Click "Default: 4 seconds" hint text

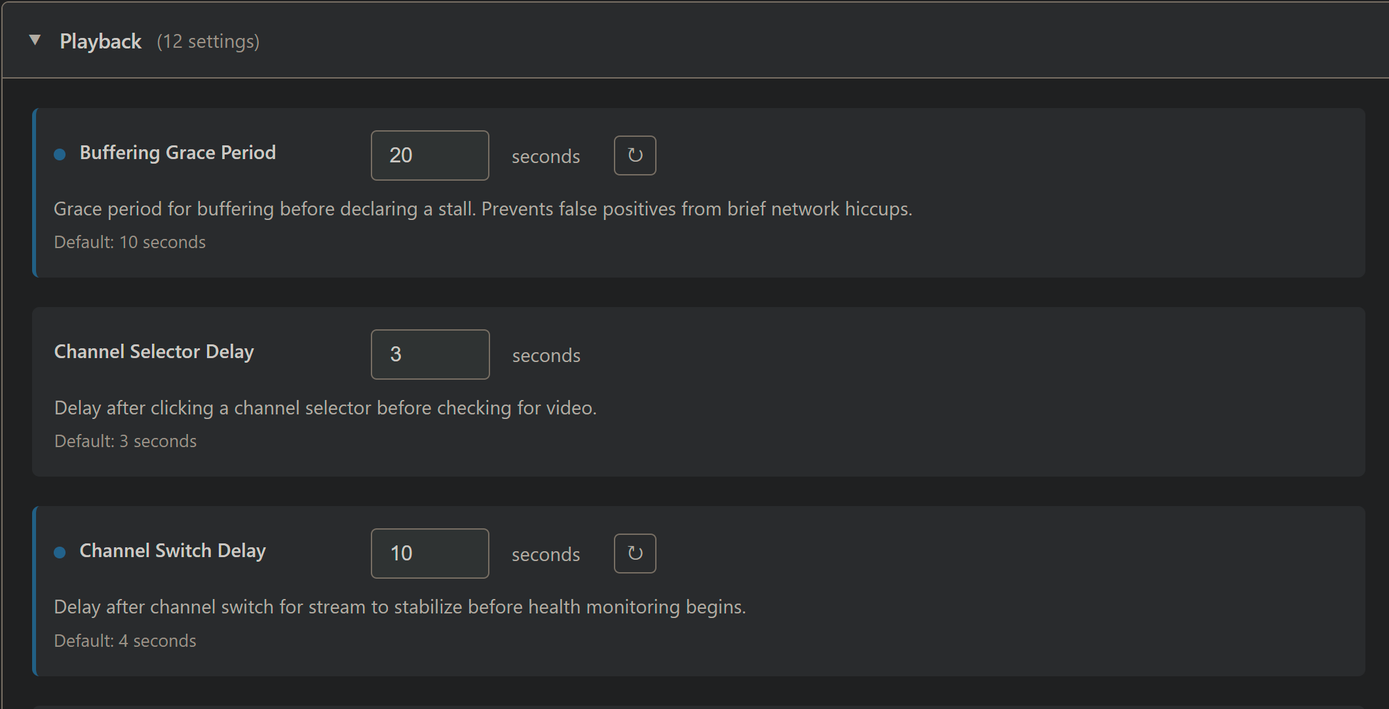125,641
